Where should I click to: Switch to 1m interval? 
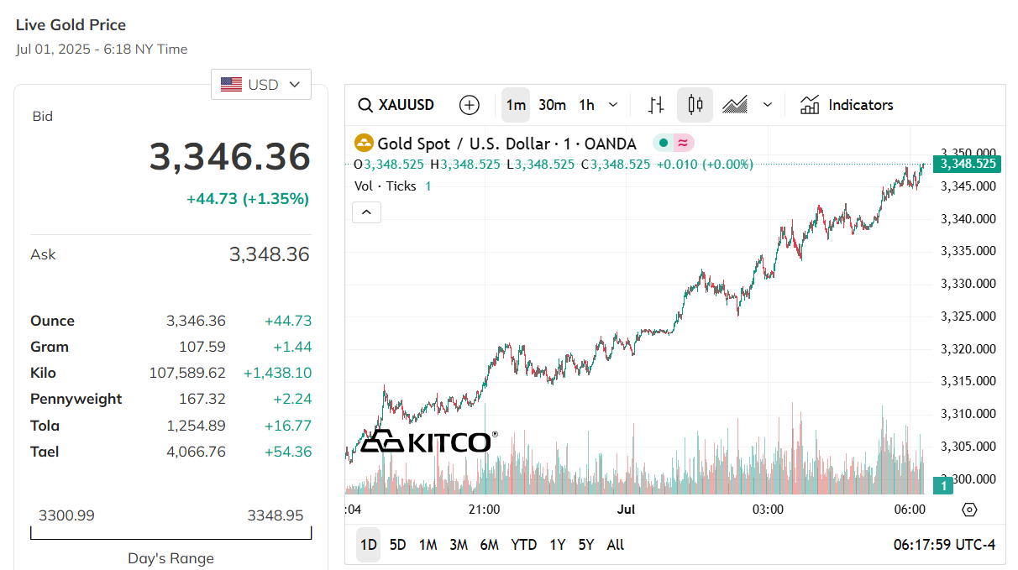pyautogui.click(x=516, y=105)
